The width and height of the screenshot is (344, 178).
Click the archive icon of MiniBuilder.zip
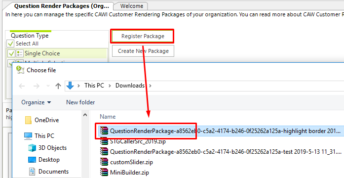click(x=104, y=172)
